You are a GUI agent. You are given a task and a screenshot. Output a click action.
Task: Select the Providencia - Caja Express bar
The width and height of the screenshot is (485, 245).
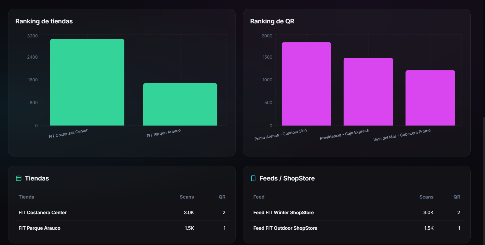(368, 92)
